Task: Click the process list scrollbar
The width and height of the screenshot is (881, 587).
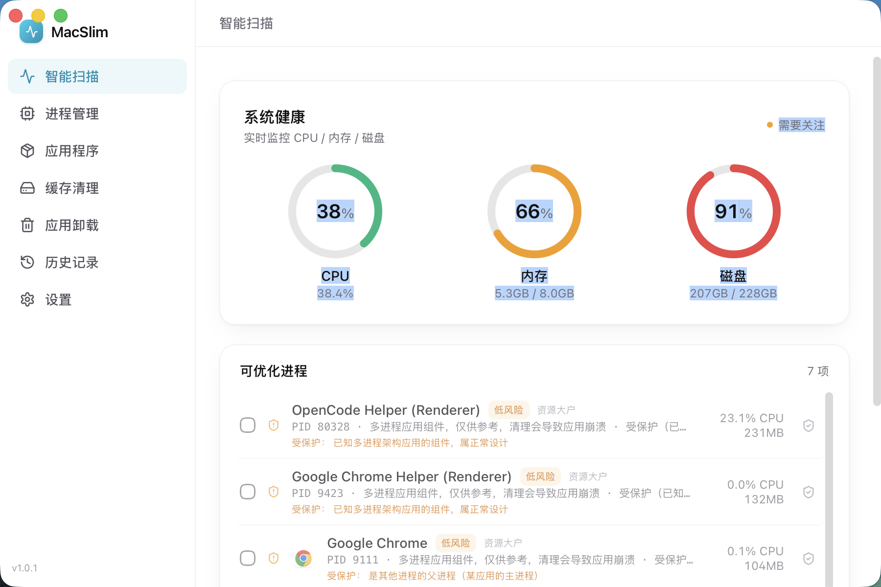Action: pyautogui.click(x=829, y=489)
